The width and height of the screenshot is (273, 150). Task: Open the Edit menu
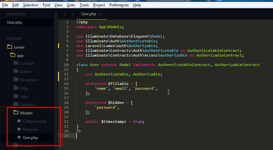[16, 5]
